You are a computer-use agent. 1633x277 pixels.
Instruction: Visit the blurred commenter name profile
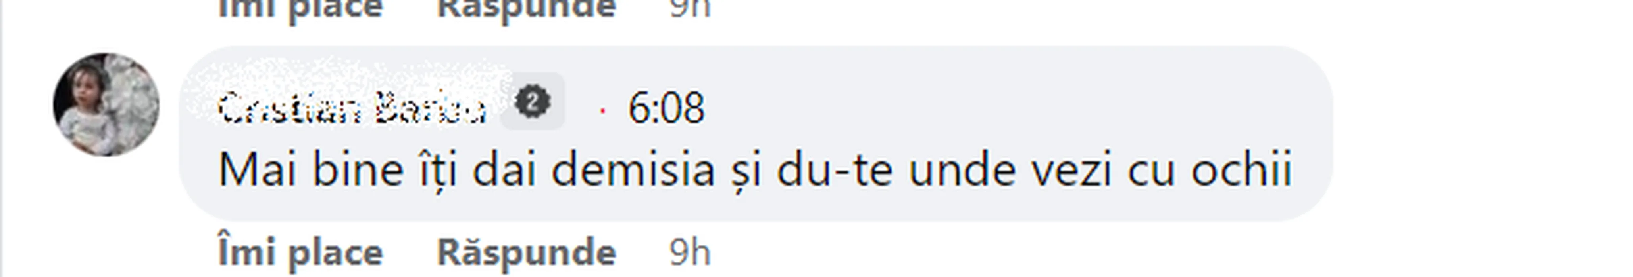click(352, 108)
